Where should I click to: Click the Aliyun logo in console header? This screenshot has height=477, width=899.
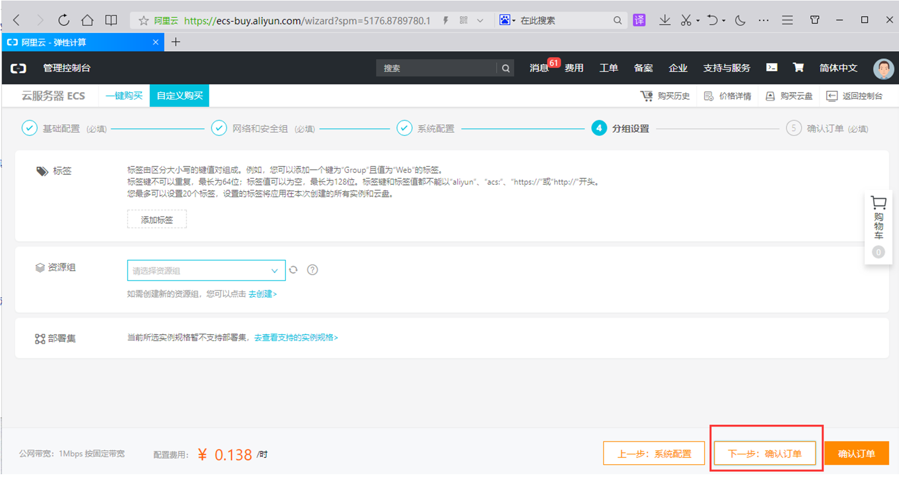(18, 68)
